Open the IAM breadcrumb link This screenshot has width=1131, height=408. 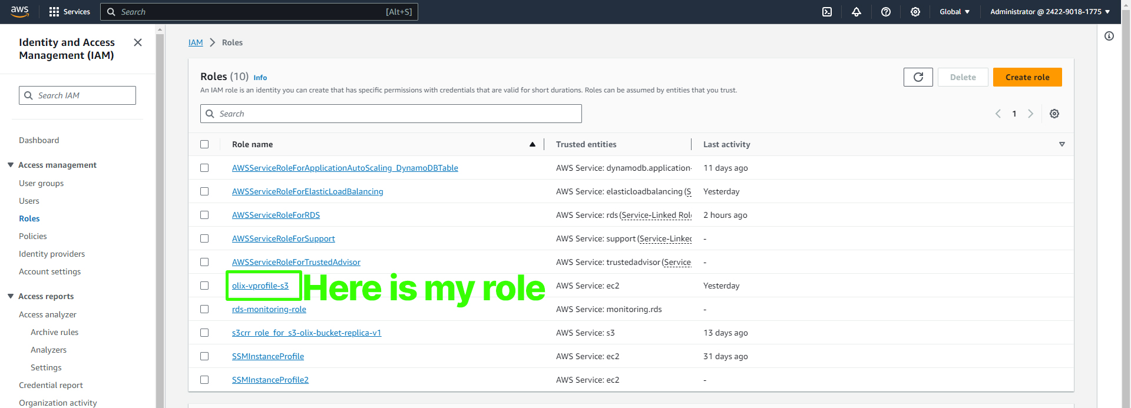point(196,42)
